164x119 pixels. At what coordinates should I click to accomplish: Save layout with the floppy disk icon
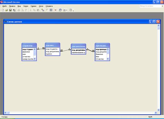click(x=10, y=10)
